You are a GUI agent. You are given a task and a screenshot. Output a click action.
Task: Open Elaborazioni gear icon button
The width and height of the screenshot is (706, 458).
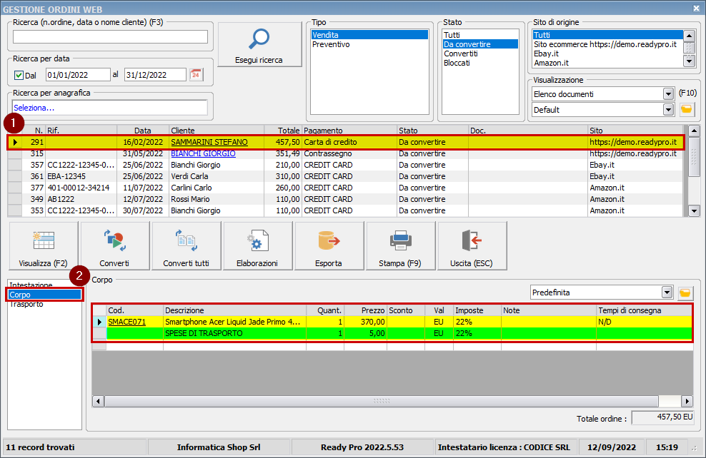(x=257, y=246)
